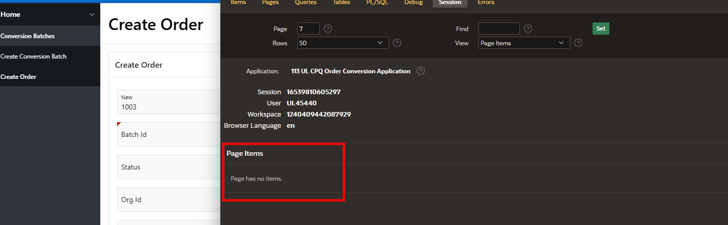The width and height of the screenshot is (728, 225).
Task: Click help icon beside Rows dropdown
Action: 397,43
